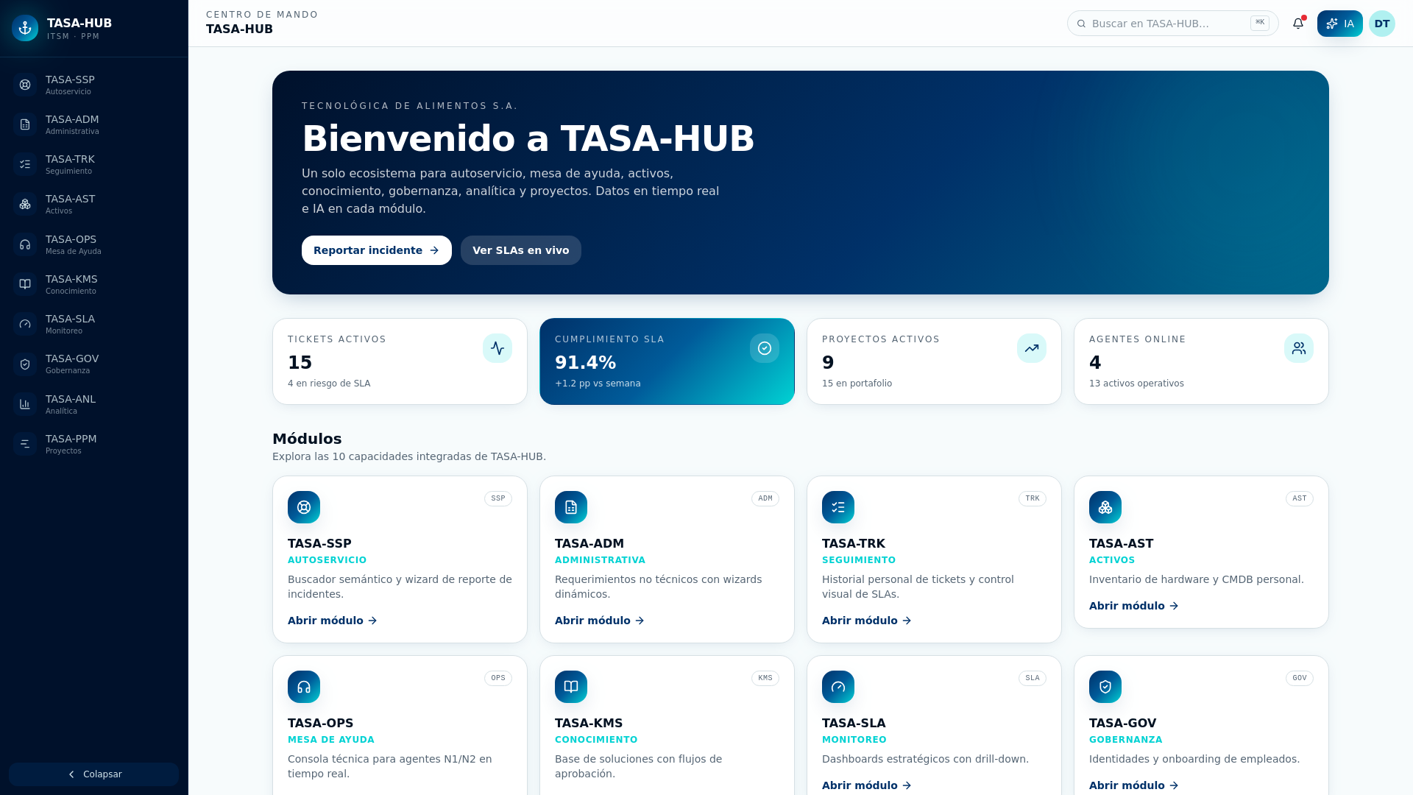This screenshot has width=1413, height=795.
Task: Click the OPS badge on the TASA-OPS card
Action: pyautogui.click(x=498, y=678)
